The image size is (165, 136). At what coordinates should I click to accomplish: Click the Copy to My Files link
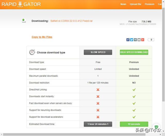(42, 37)
